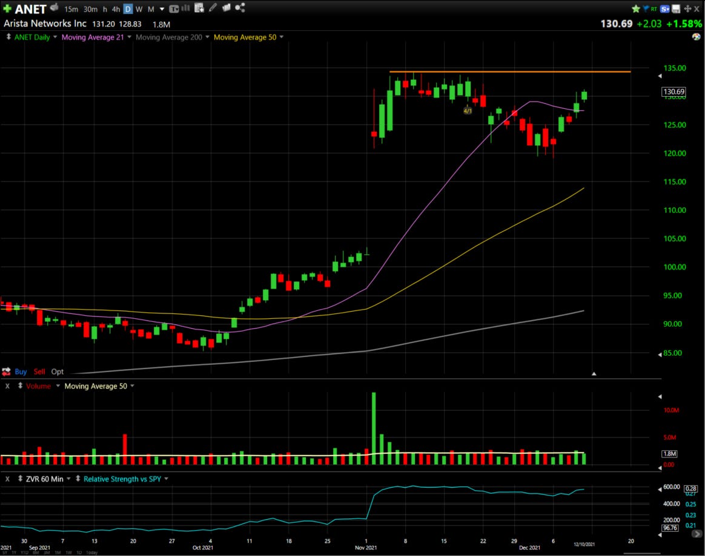Click the price scale top adjust arrow
705x556 pixels.
click(x=660, y=76)
